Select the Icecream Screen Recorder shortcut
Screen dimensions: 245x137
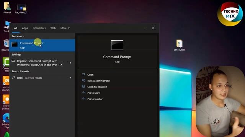point(6,102)
